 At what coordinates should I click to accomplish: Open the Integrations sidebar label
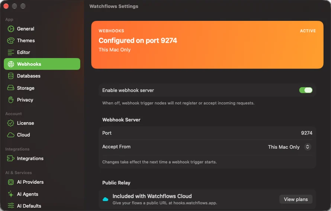(30, 158)
